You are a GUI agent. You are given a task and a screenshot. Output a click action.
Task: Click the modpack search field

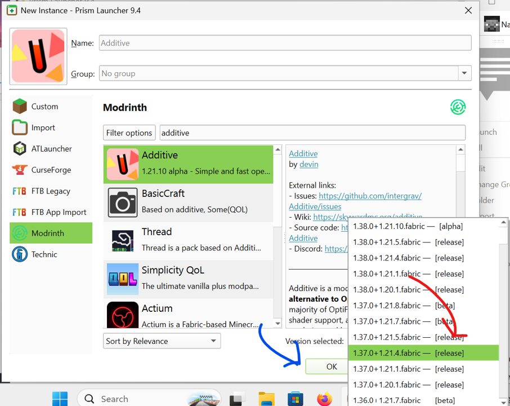pyautogui.click(x=312, y=133)
